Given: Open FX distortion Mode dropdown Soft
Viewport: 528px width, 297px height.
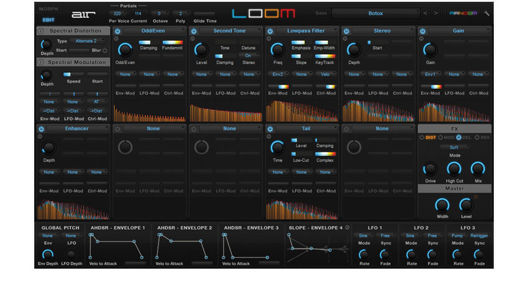Looking at the screenshot, I should 455,147.
